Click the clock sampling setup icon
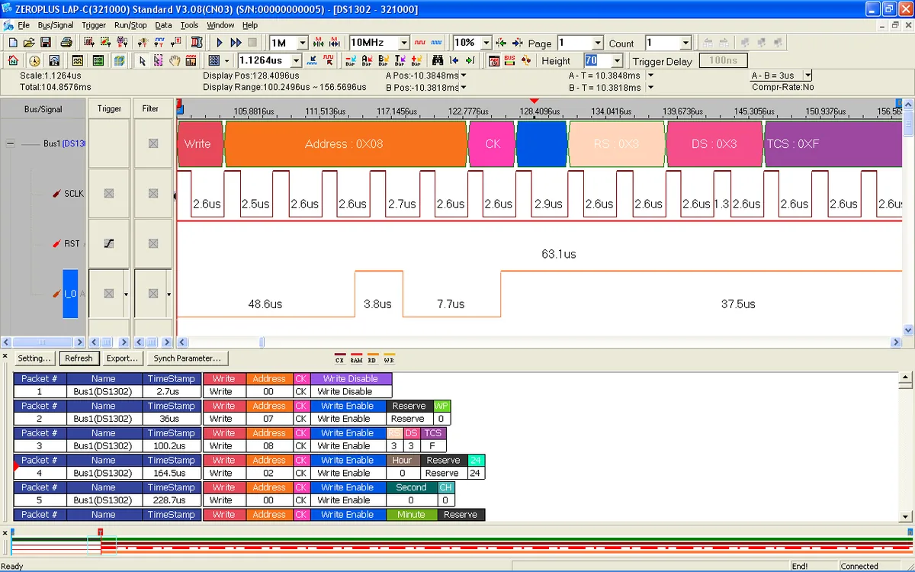 [x=34, y=61]
